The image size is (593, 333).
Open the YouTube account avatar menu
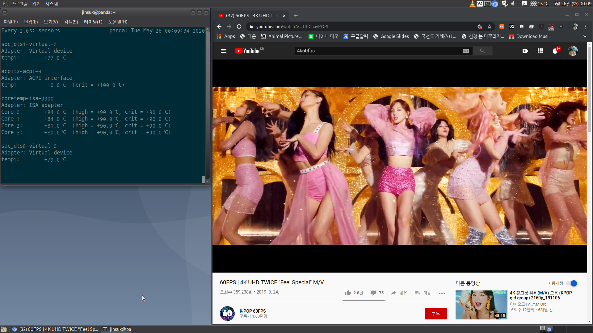pos(573,51)
